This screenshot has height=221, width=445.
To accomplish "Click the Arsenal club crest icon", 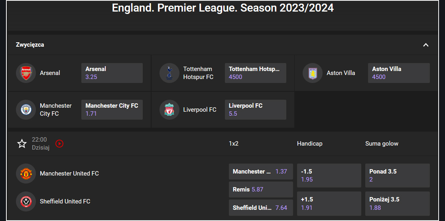I will (26, 73).
